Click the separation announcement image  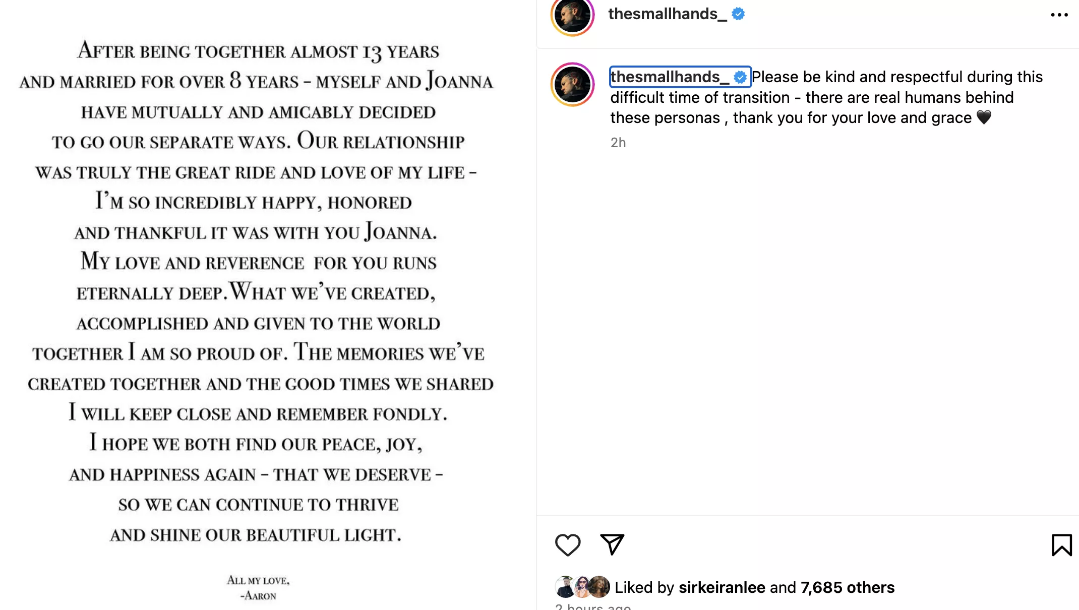(x=257, y=302)
